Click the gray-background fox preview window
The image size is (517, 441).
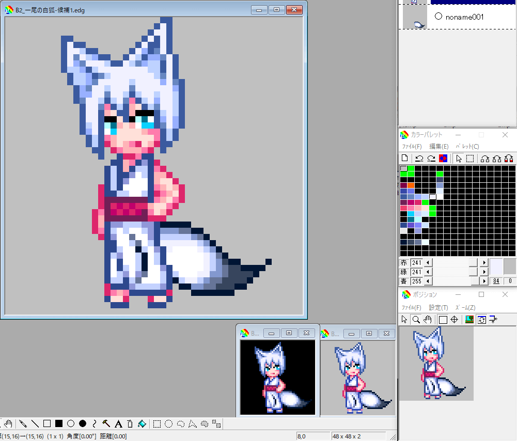click(x=358, y=377)
